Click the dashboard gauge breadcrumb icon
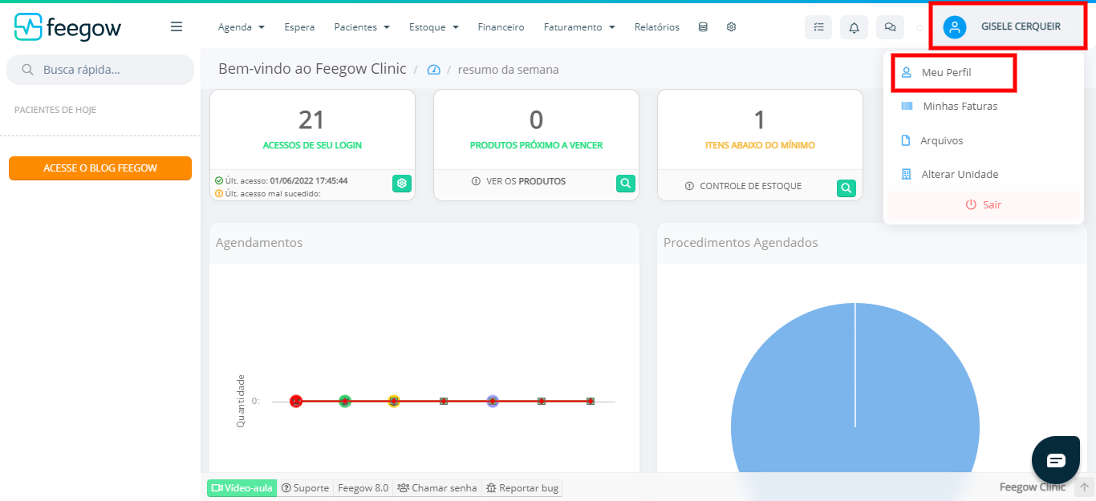 (x=434, y=70)
